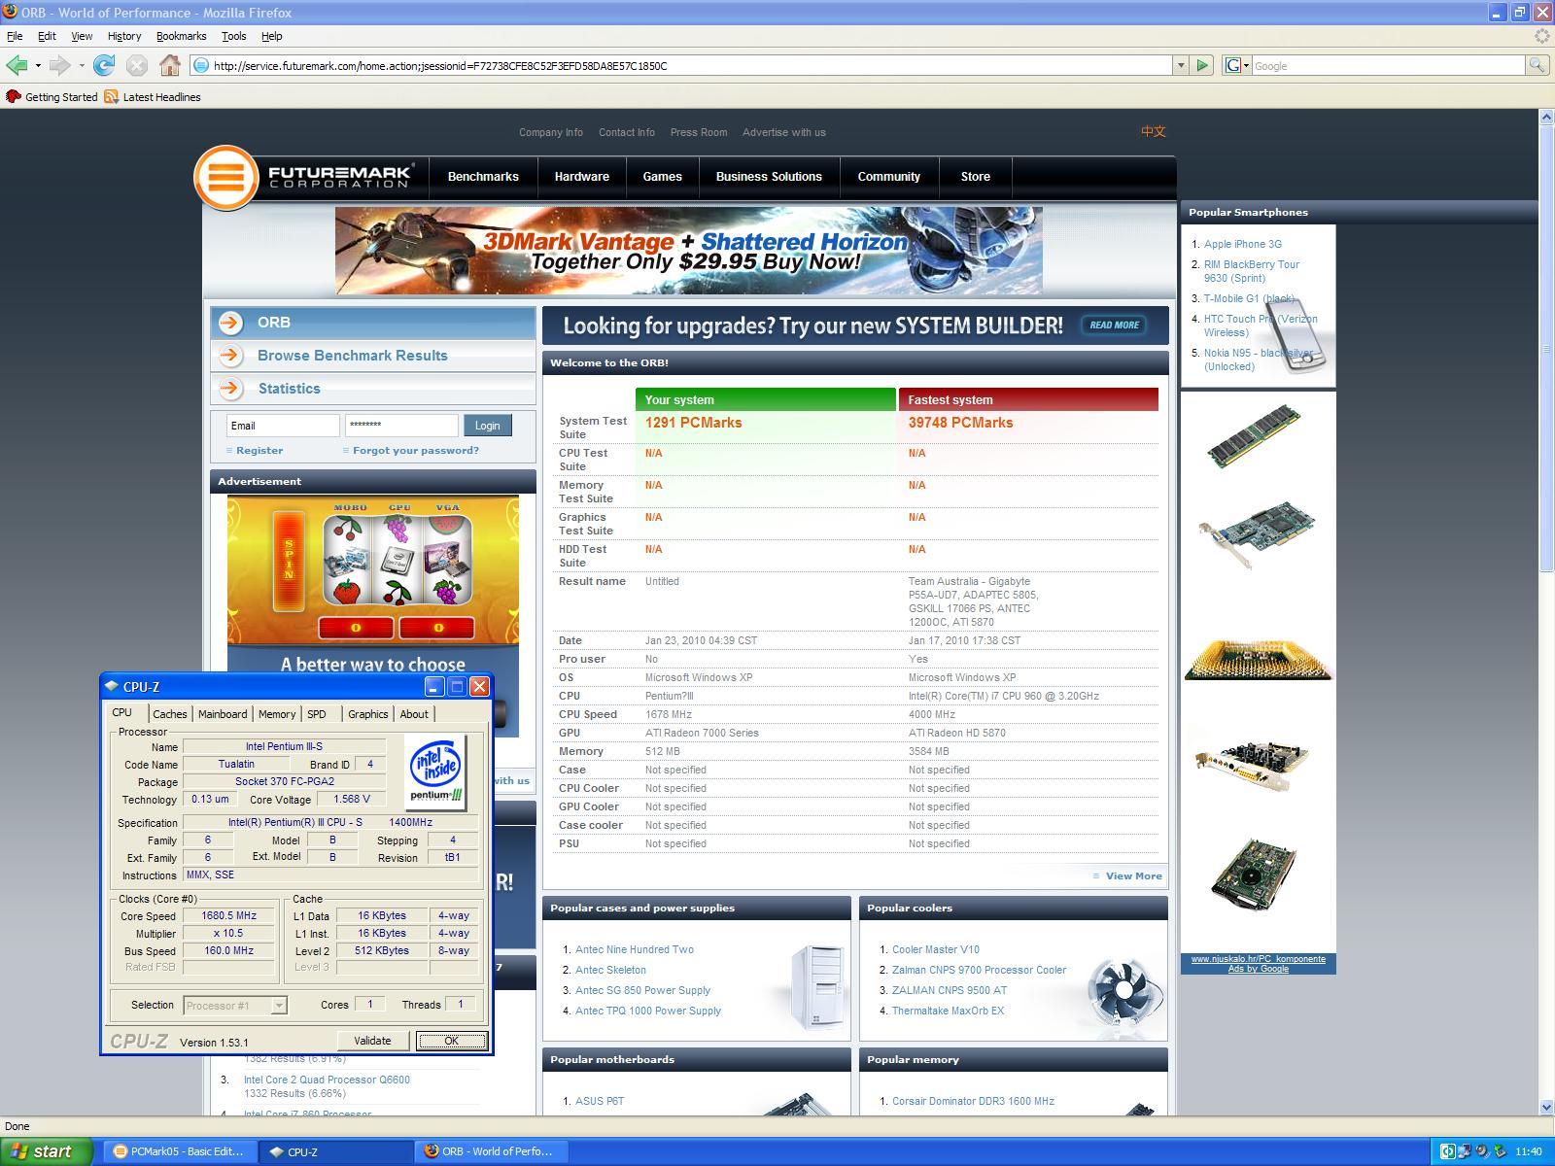
Task: Open Back button history dropdown arrow
Action: (38, 65)
